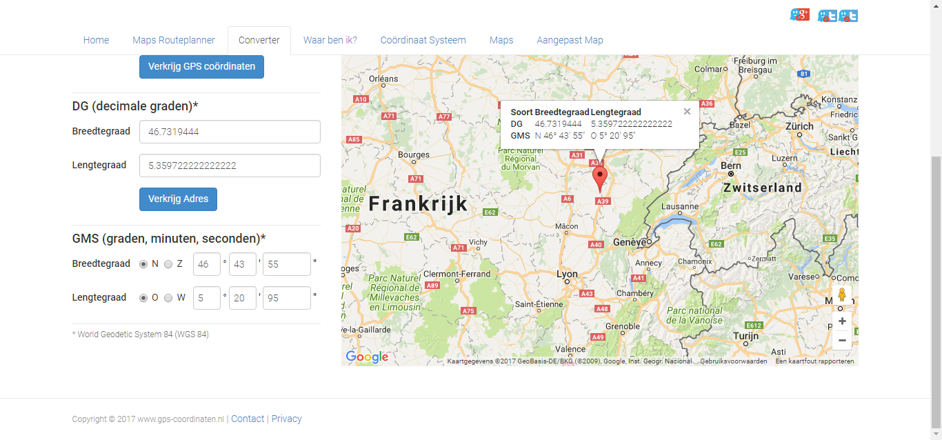Click the Lengtegraad seconds field showing 95
This screenshot has width=942, height=440.
pos(287,298)
